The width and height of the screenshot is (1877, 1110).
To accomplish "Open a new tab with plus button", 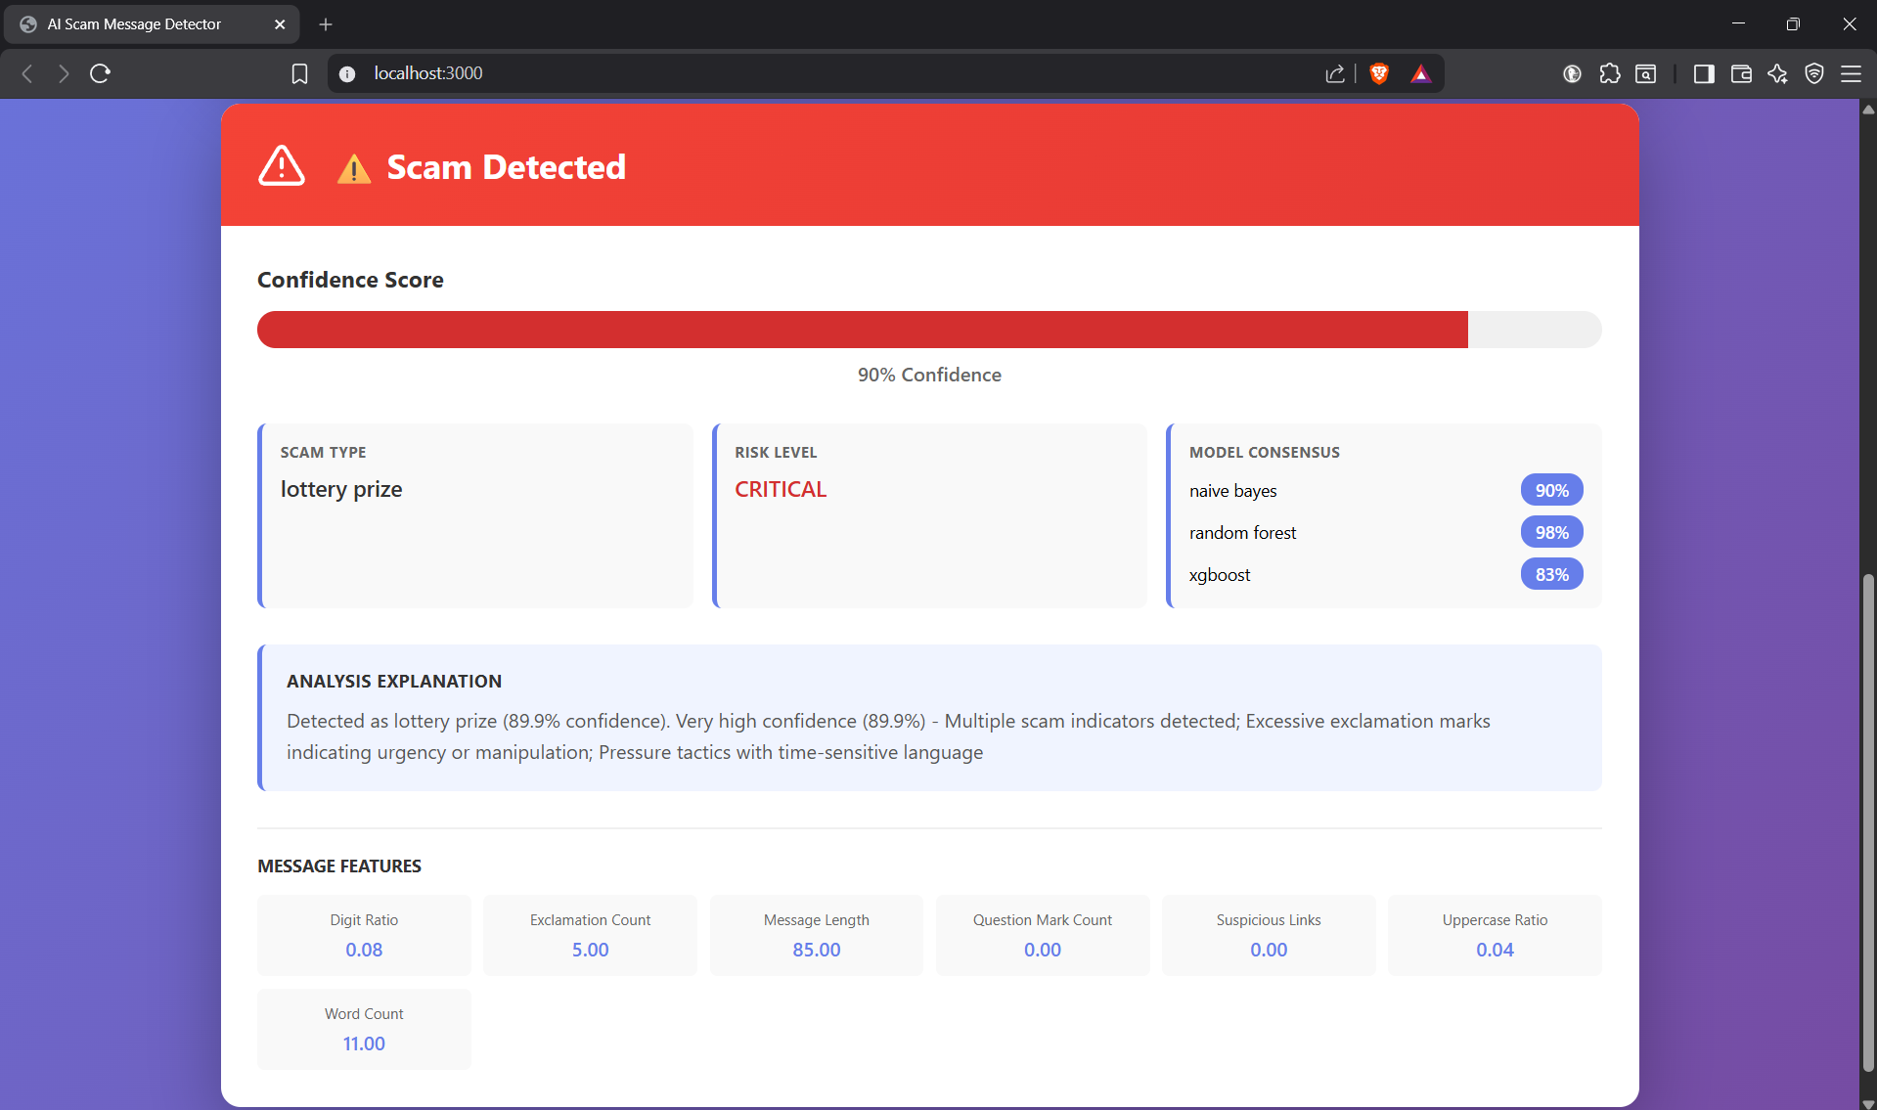I will tap(326, 24).
